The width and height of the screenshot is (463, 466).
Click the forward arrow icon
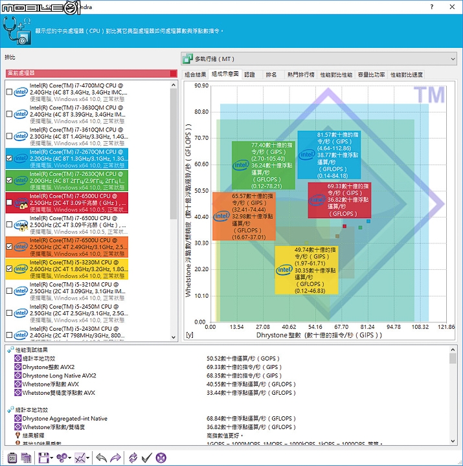pos(115,458)
